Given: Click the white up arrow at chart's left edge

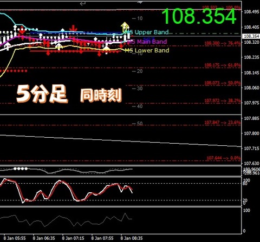Looking at the screenshot, I should tap(8, 46).
